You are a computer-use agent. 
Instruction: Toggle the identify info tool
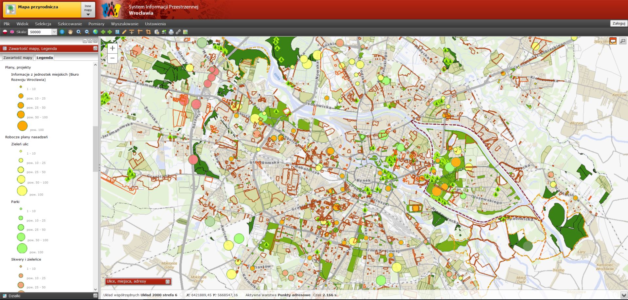[x=62, y=32]
